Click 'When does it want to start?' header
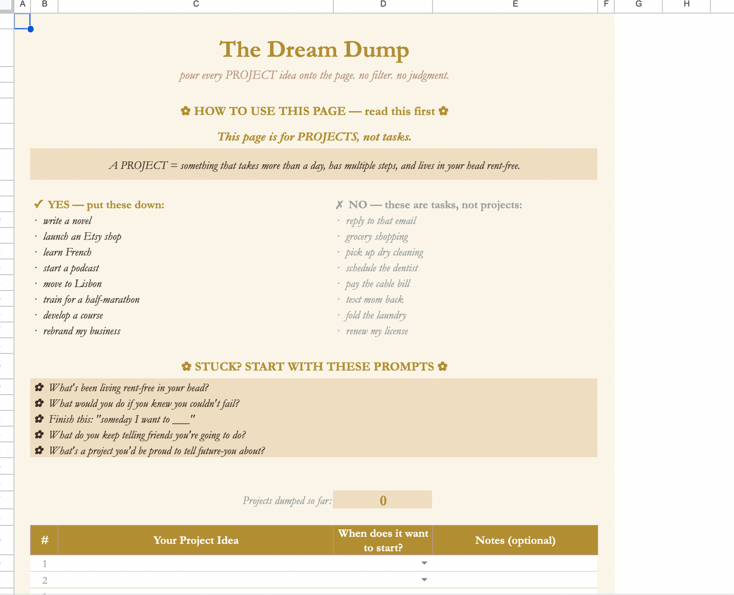 [x=383, y=540]
